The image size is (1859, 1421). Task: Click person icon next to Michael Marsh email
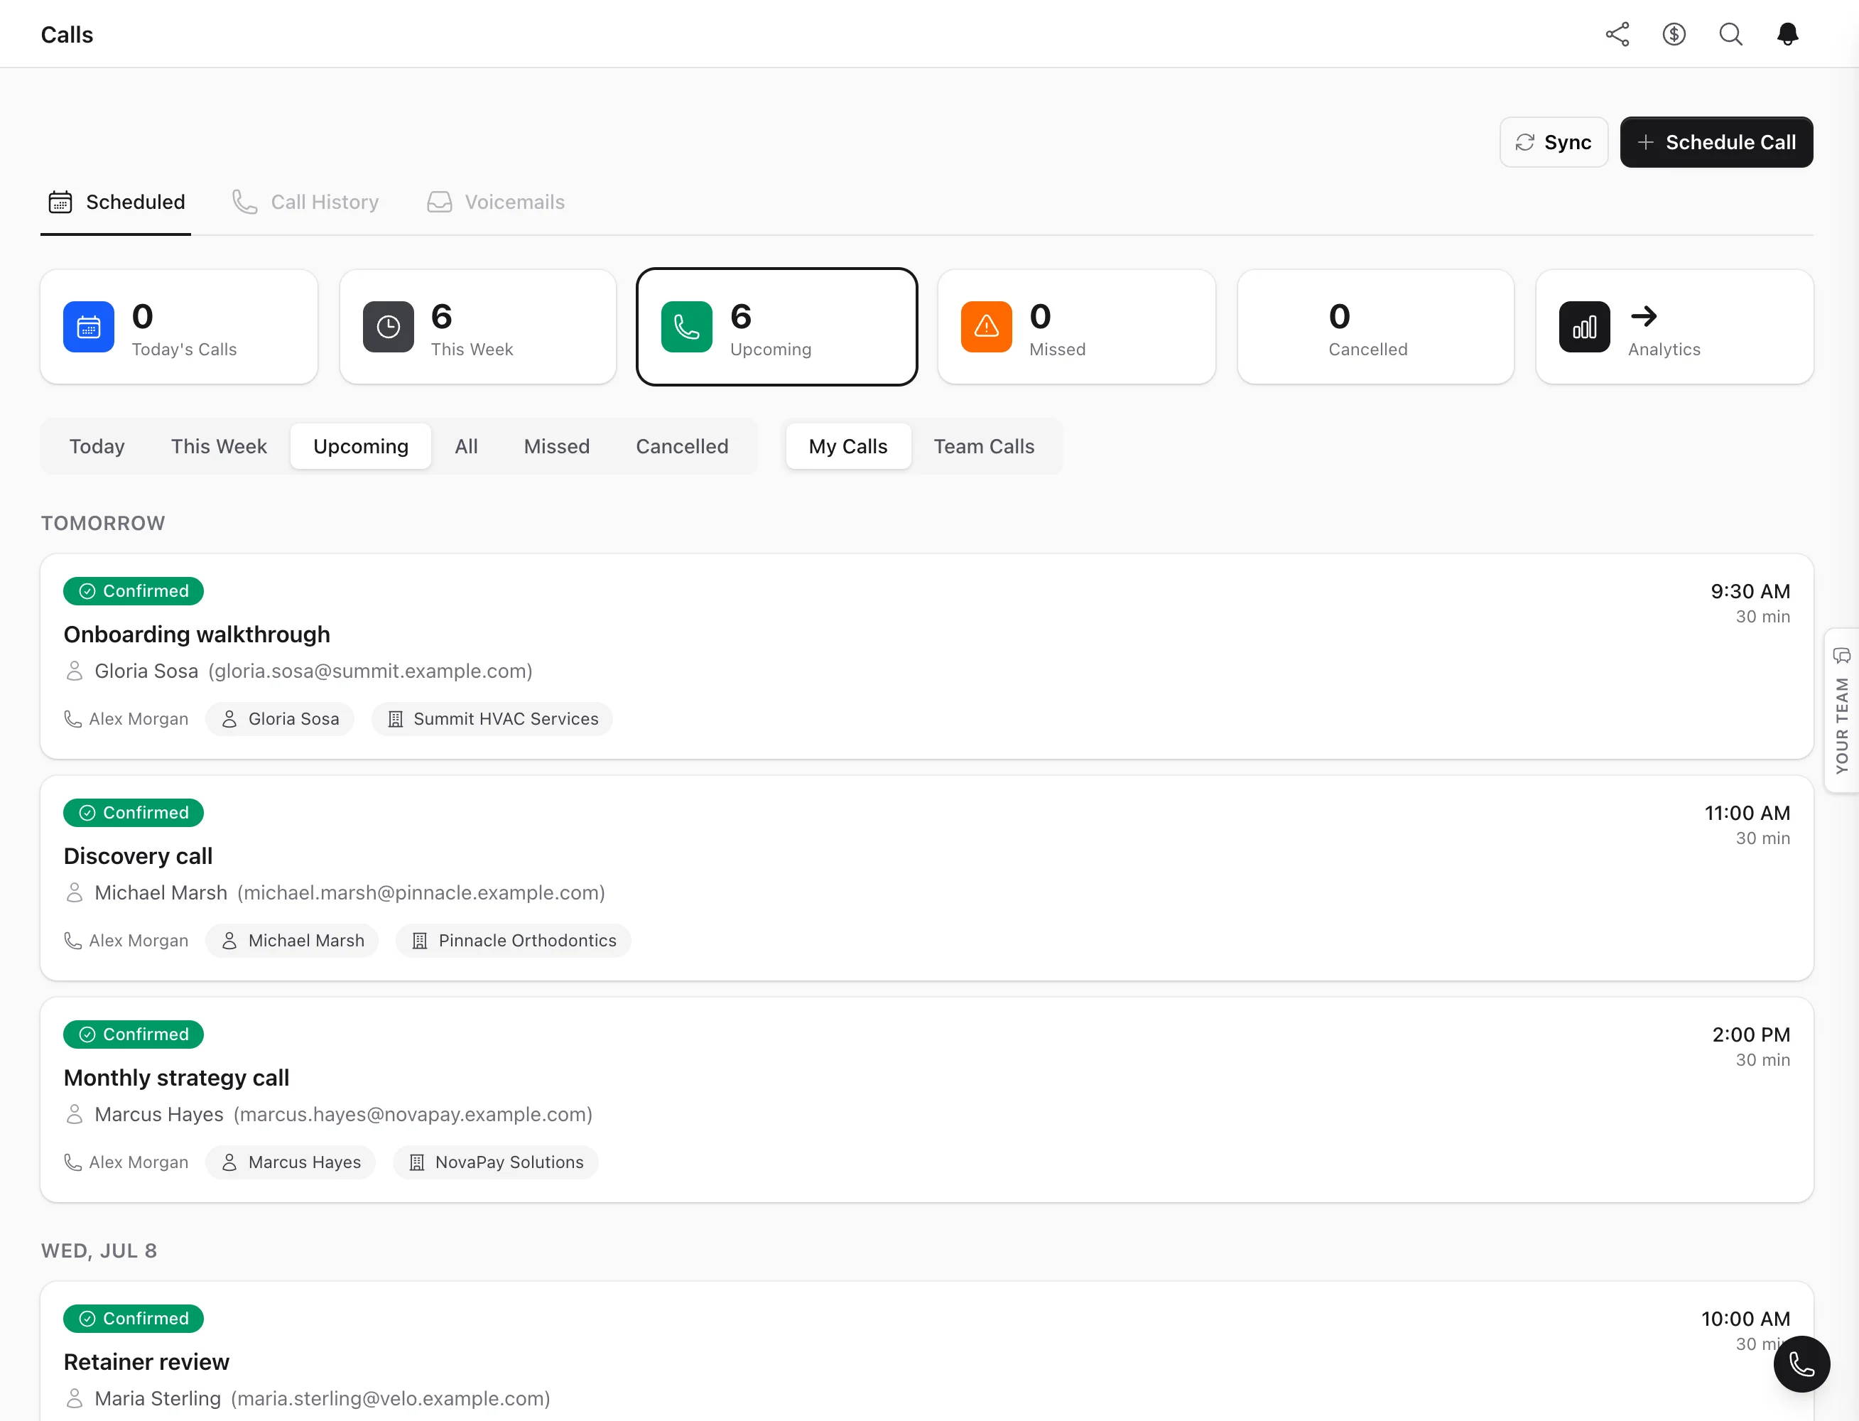pos(75,893)
